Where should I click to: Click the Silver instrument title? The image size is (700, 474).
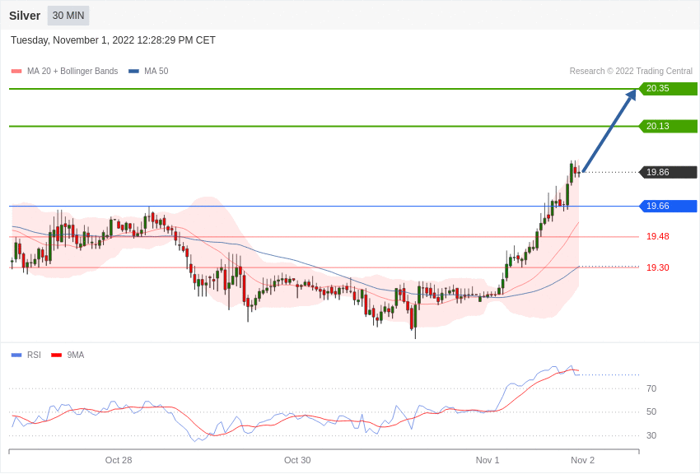coord(25,16)
